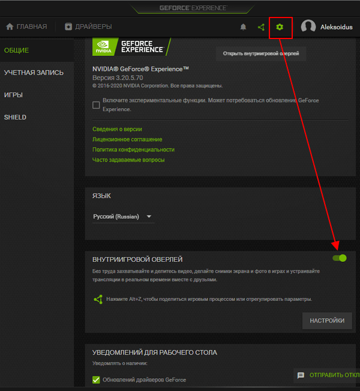The image size is (360, 391).
Task: Click the feedback chat bubble icon
Action: 301,375
